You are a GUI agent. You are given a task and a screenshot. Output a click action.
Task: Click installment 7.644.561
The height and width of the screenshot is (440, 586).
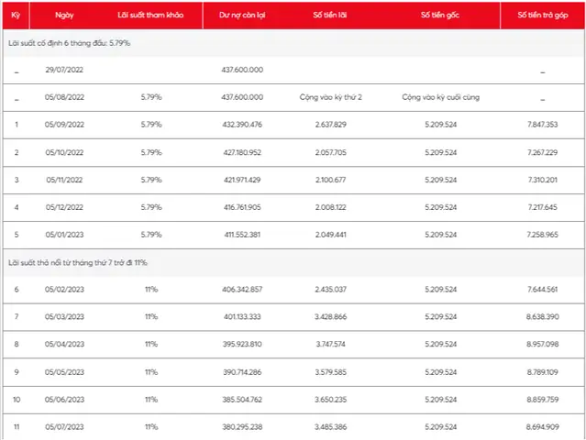coord(543,289)
